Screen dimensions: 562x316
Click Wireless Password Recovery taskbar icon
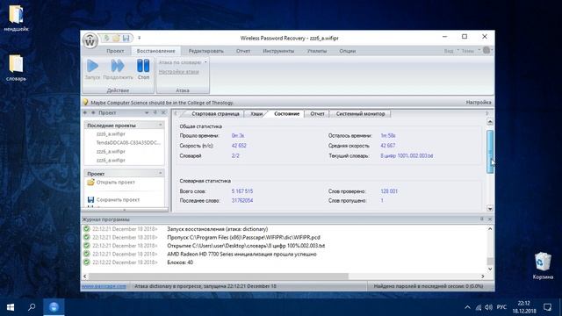(54, 307)
